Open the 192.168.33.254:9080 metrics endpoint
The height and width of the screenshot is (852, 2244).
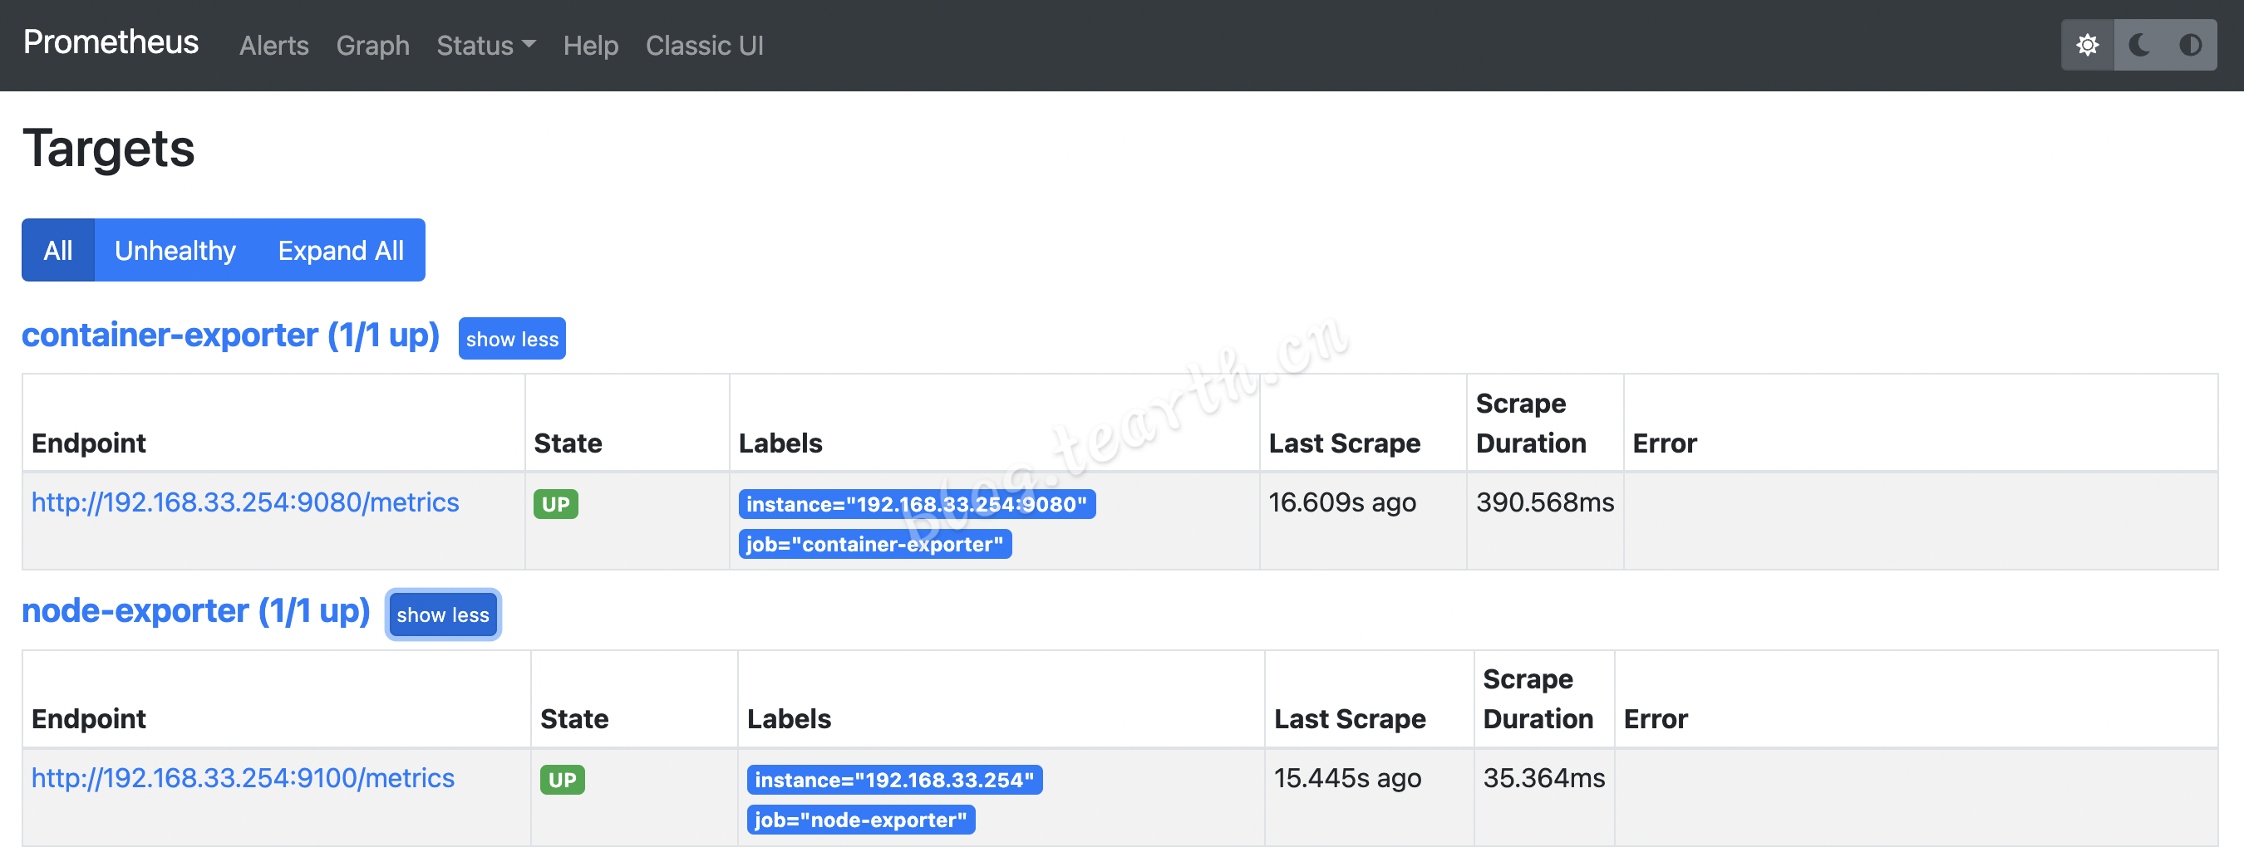coord(245,502)
